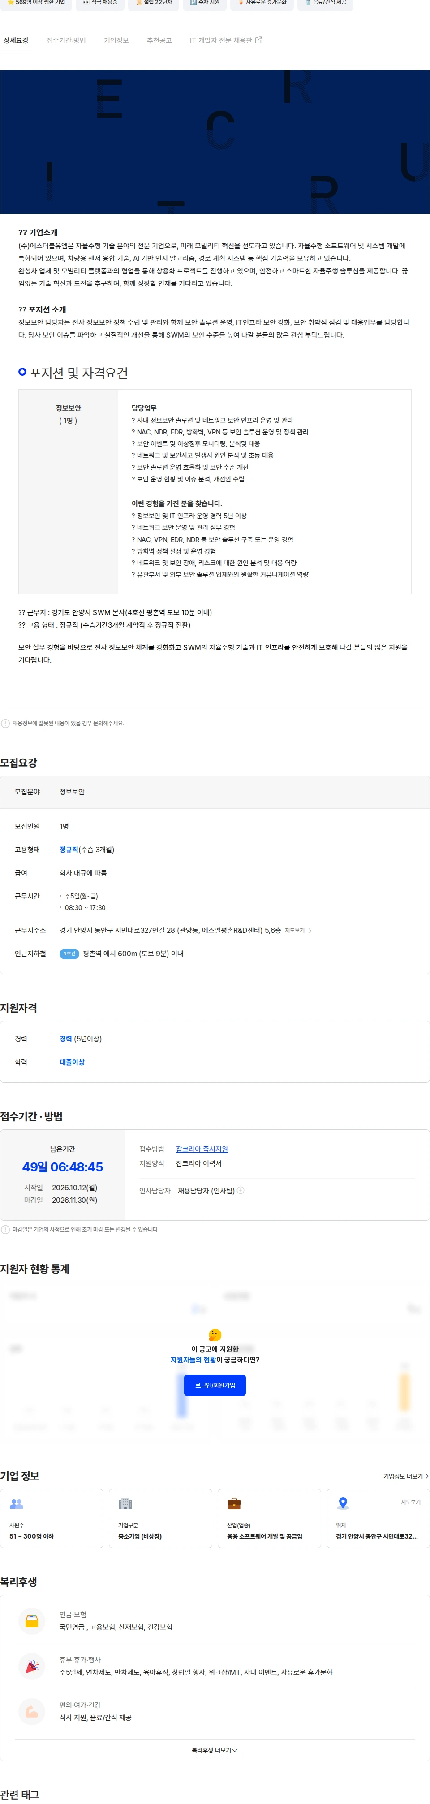Click info icon beside 채용정보에 잘못된 내용 notice
The width and height of the screenshot is (430, 1804).
(5, 724)
